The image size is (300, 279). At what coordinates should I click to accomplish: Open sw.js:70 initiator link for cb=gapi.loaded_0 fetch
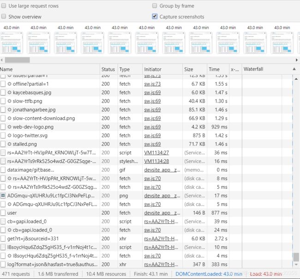(152, 230)
